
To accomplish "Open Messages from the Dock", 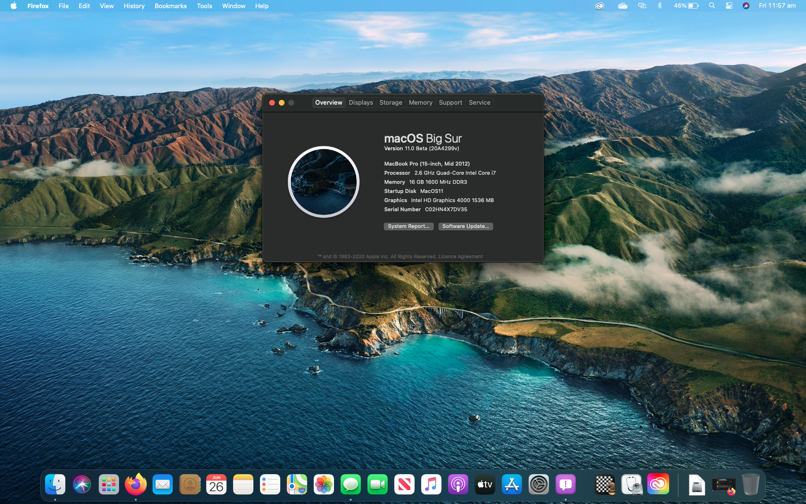I will click(351, 485).
